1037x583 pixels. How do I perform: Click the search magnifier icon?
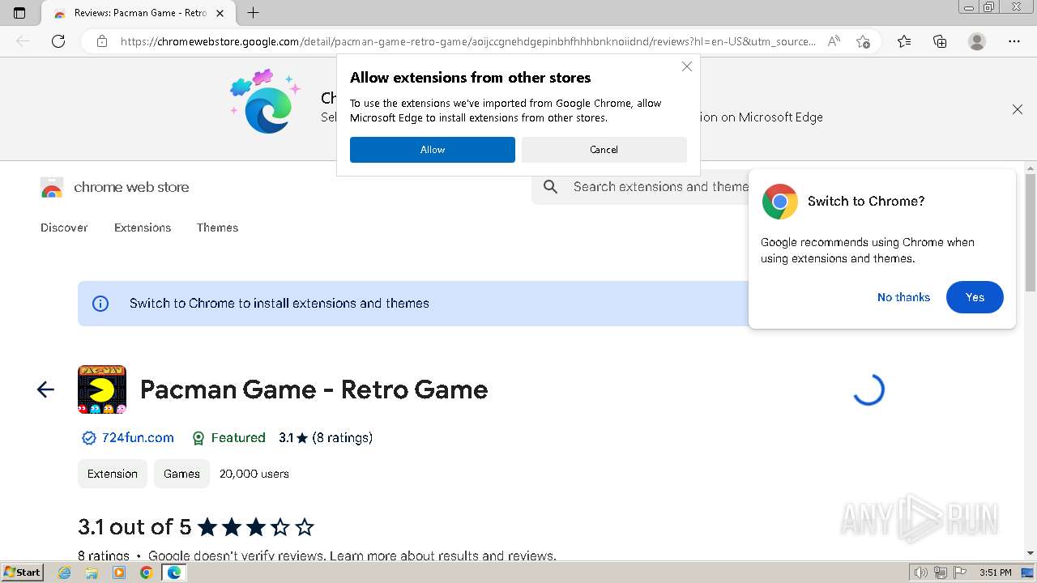tap(551, 187)
